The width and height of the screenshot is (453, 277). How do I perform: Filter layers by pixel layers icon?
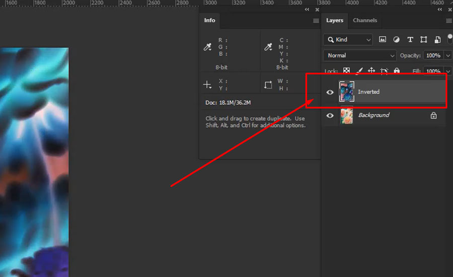(382, 40)
